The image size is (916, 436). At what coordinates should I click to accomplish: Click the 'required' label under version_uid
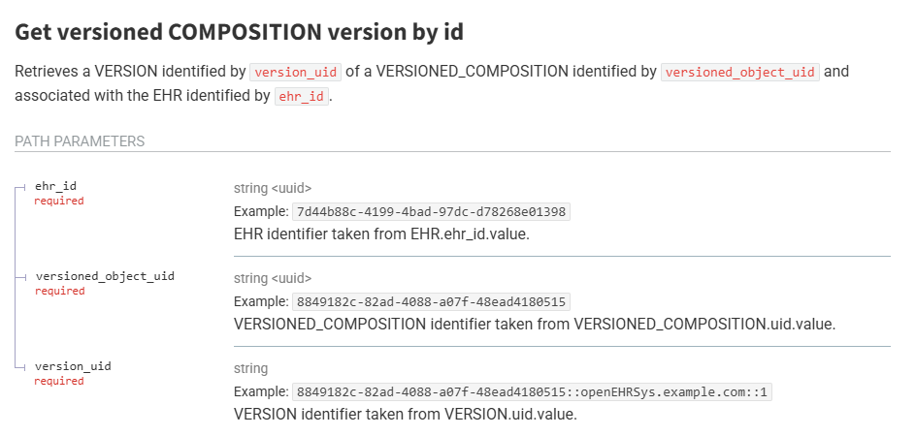pos(59,381)
